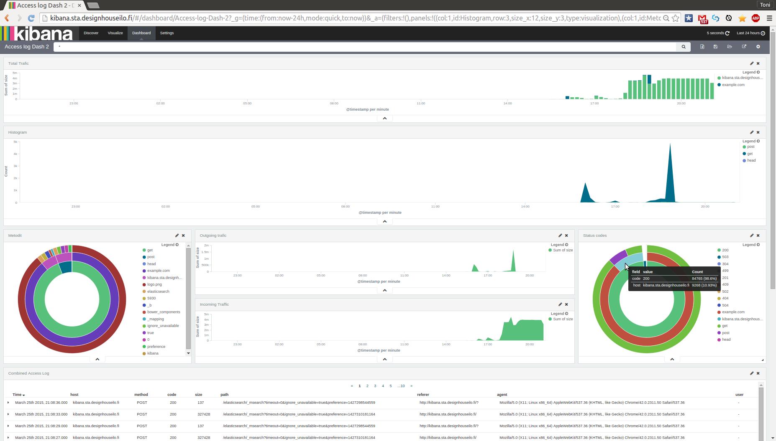Viewport: 776px width, 441px height.
Task: Toggle the Legend in Histogram panel
Action: 751,141
